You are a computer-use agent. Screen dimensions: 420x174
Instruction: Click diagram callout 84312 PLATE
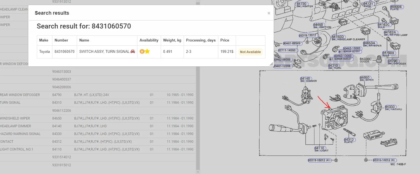click(x=349, y=140)
